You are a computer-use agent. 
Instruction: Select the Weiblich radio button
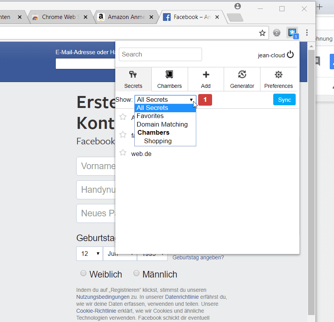(x=83, y=273)
